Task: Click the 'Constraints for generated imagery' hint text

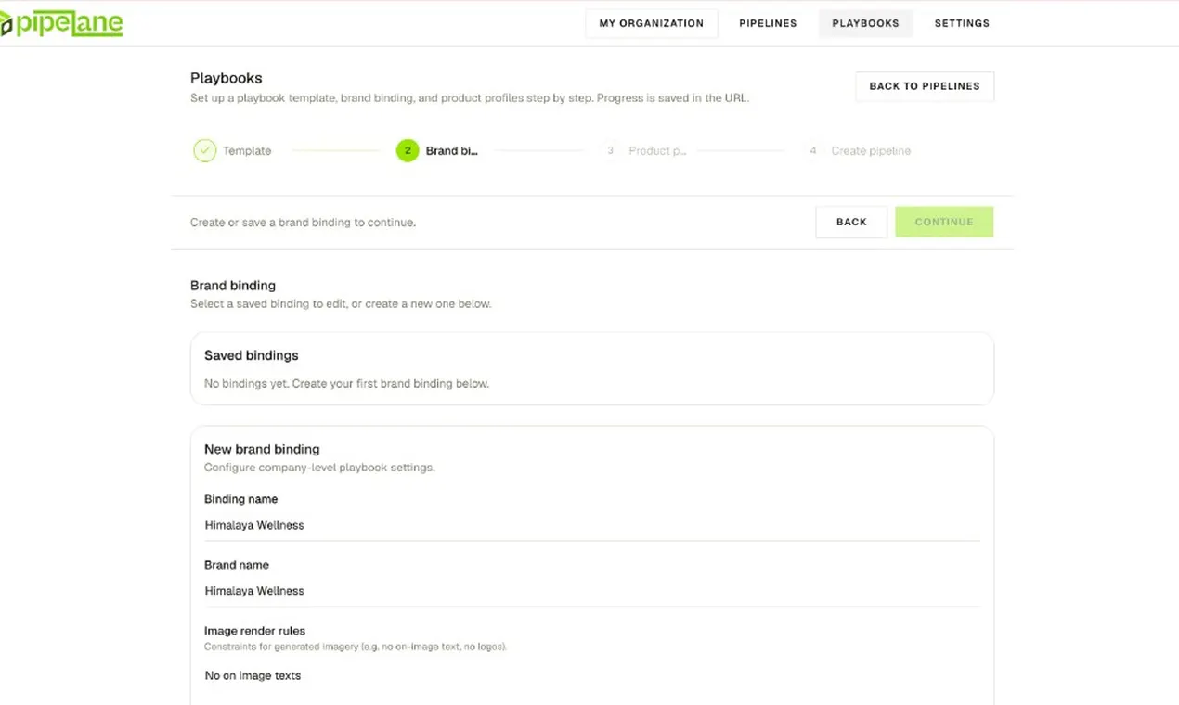Action: click(356, 647)
